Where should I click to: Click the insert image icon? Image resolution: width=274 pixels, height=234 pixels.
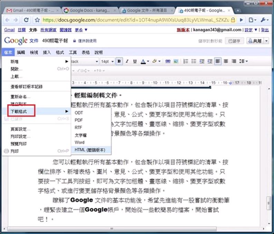point(176,61)
